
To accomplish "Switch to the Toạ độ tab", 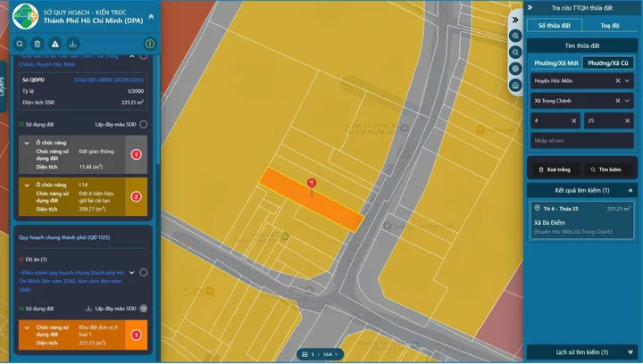I will (610, 25).
